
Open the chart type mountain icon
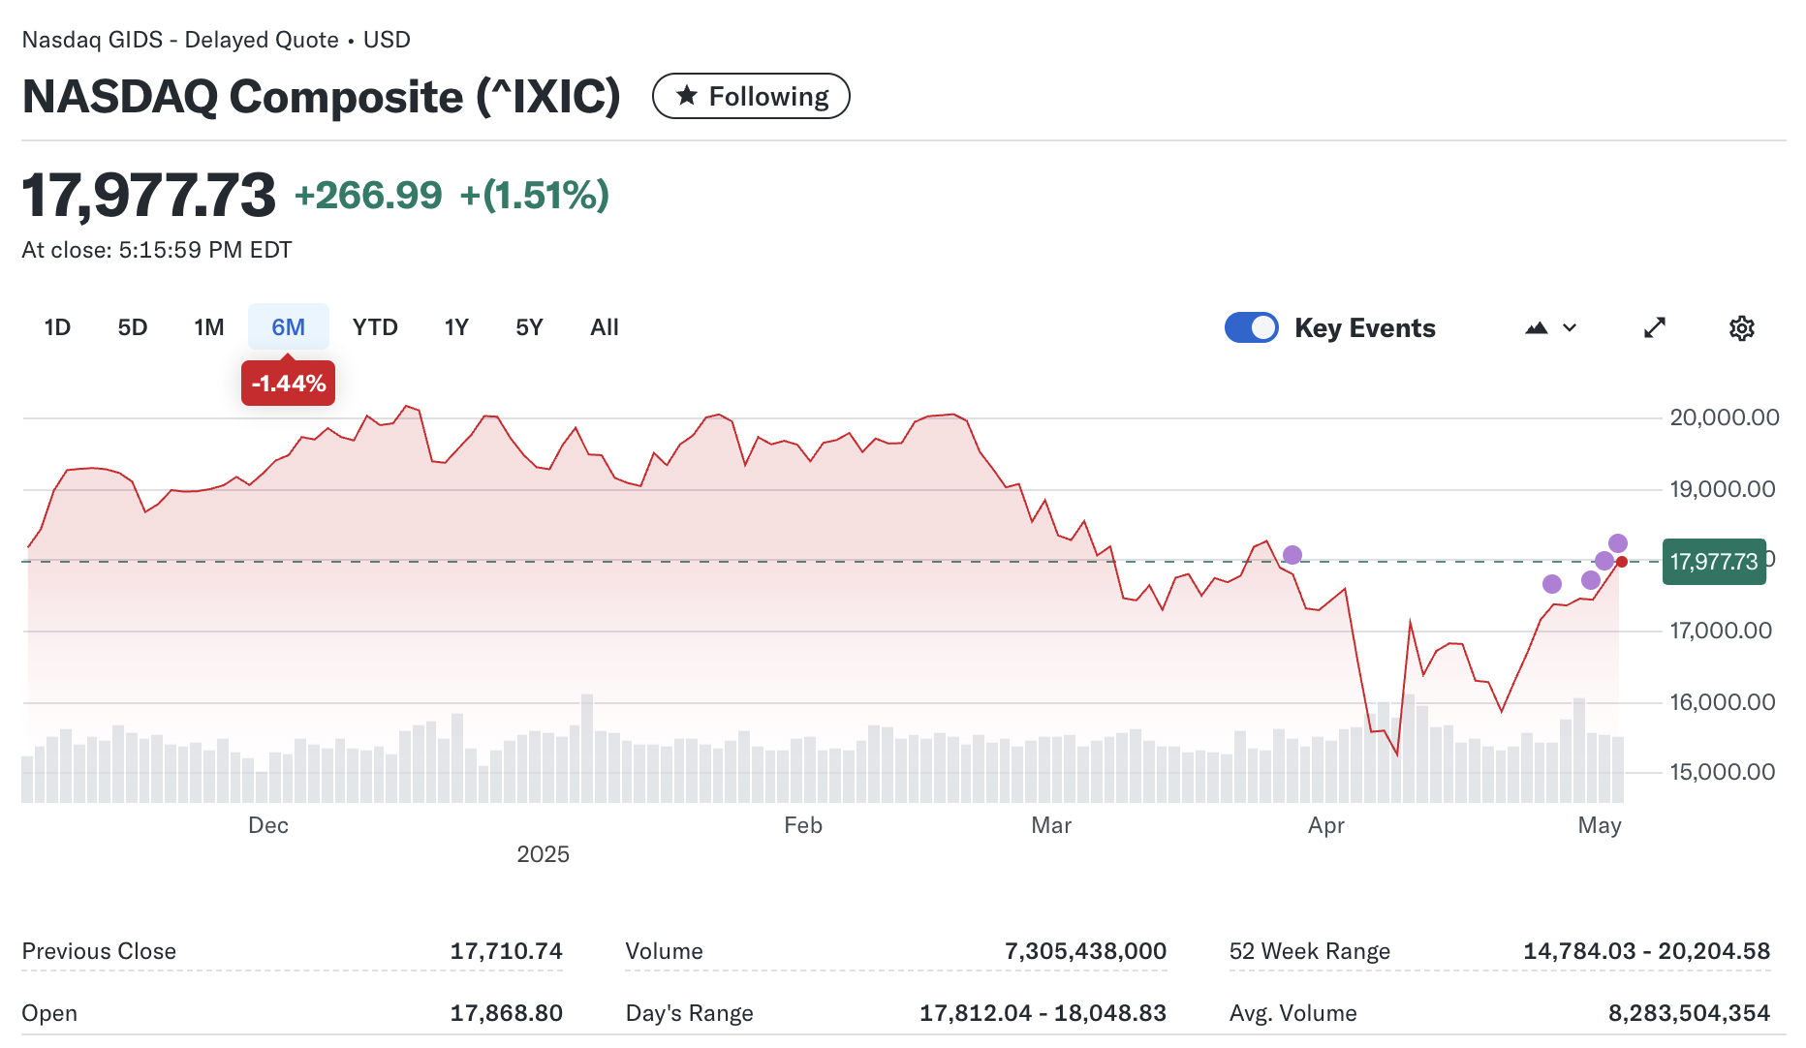[1537, 328]
